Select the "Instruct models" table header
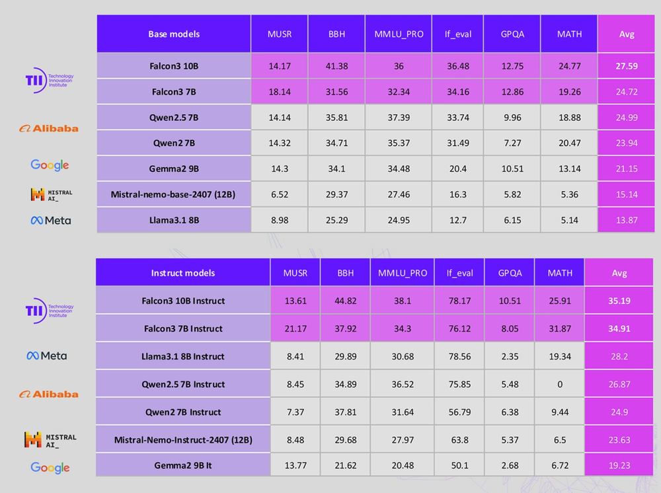This screenshot has width=661, height=493. pos(183,273)
